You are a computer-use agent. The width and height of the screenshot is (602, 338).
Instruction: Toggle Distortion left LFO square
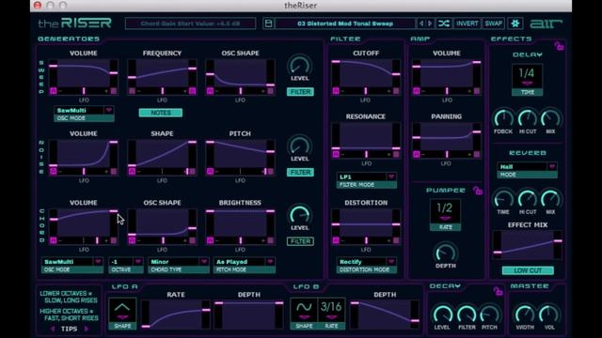tap(336, 240)
